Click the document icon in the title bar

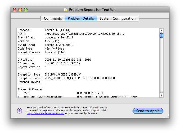click(66, 10)
